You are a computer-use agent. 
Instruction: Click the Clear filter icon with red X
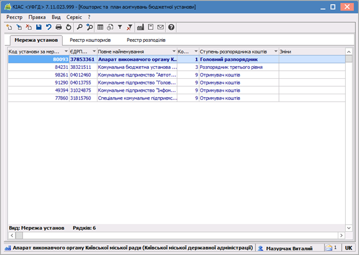(x=129, y=27)
